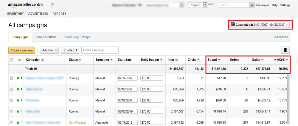This screenshot has width=298, height=126.
Task: Click help icon next to Daily budget
Action: click(x=161, y=60)
